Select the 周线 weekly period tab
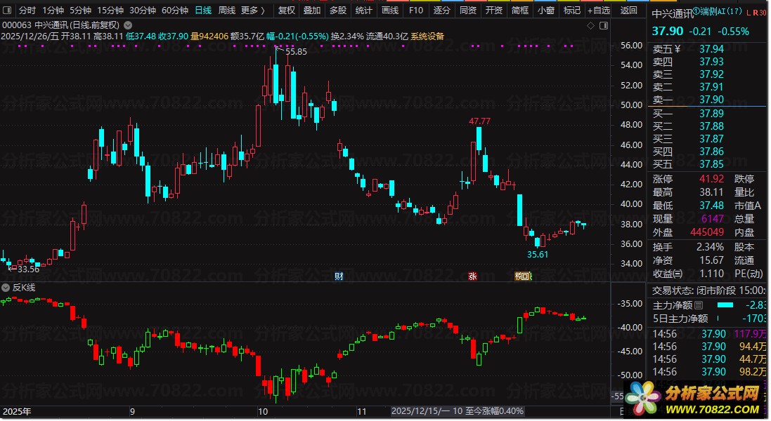Viewport: 771px width, 421px height. tap(227, 11)
